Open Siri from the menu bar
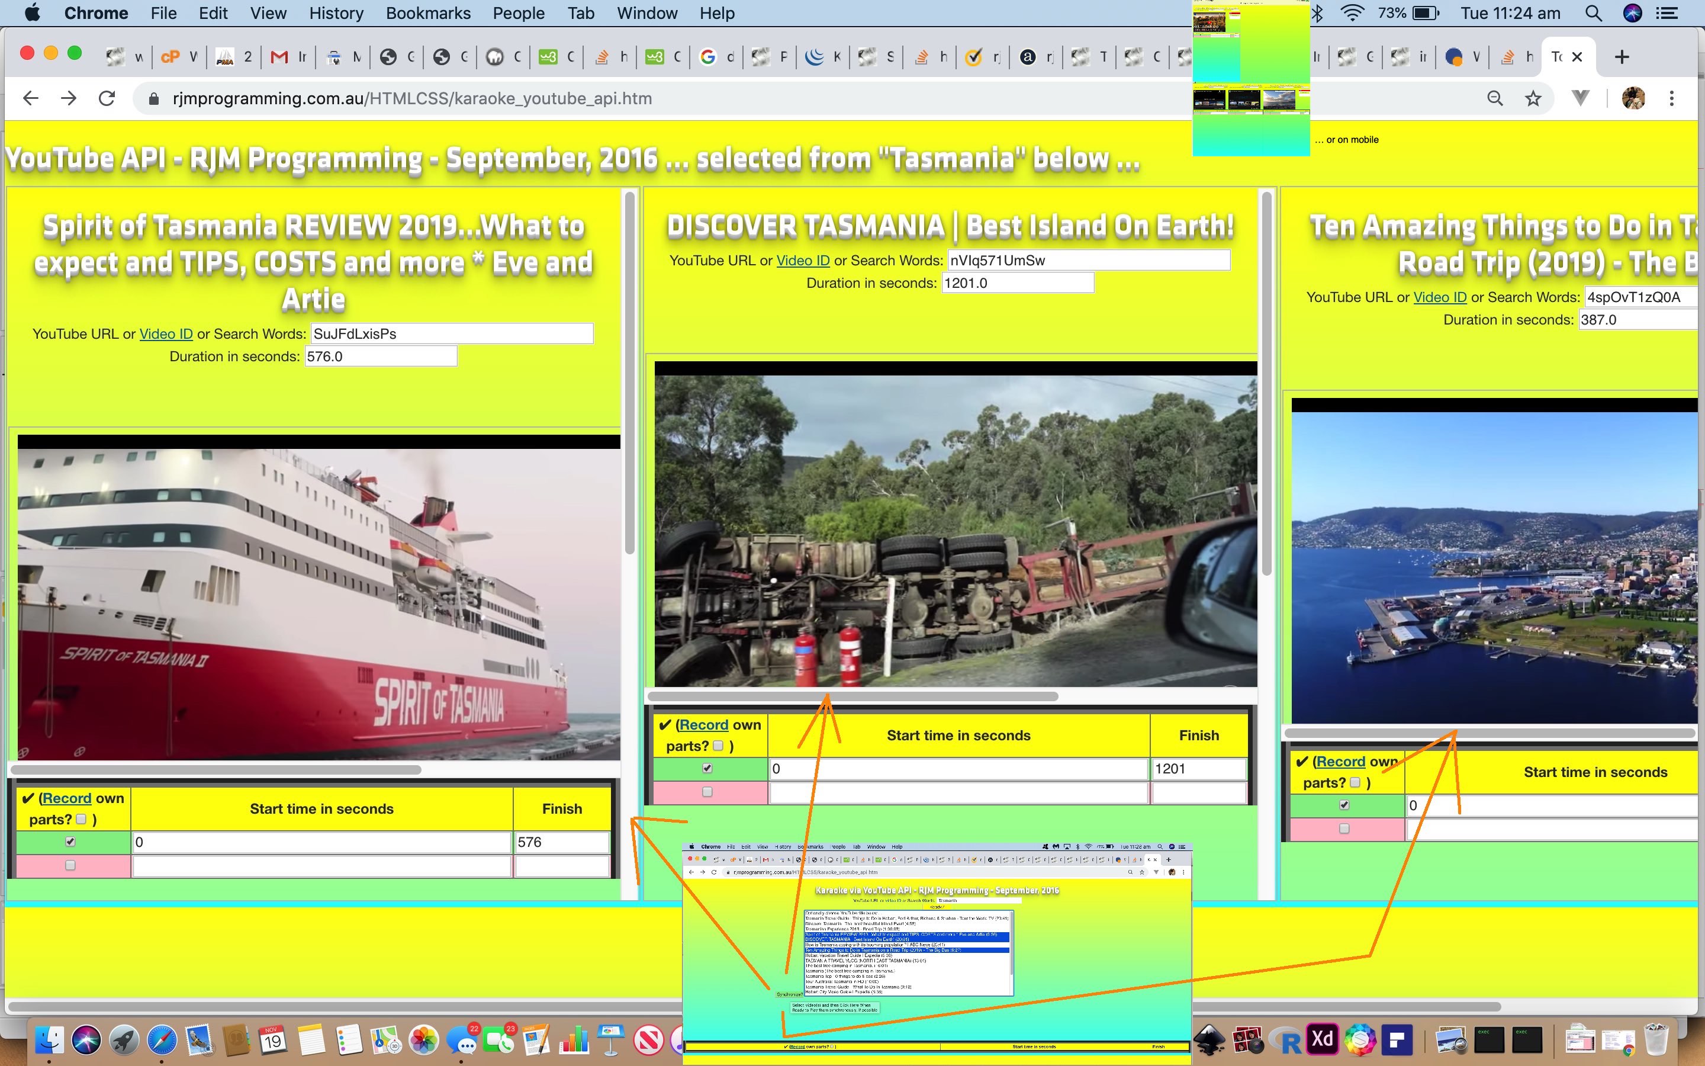Viewport: 1705px width, 1066px height. click(1632, 12)
